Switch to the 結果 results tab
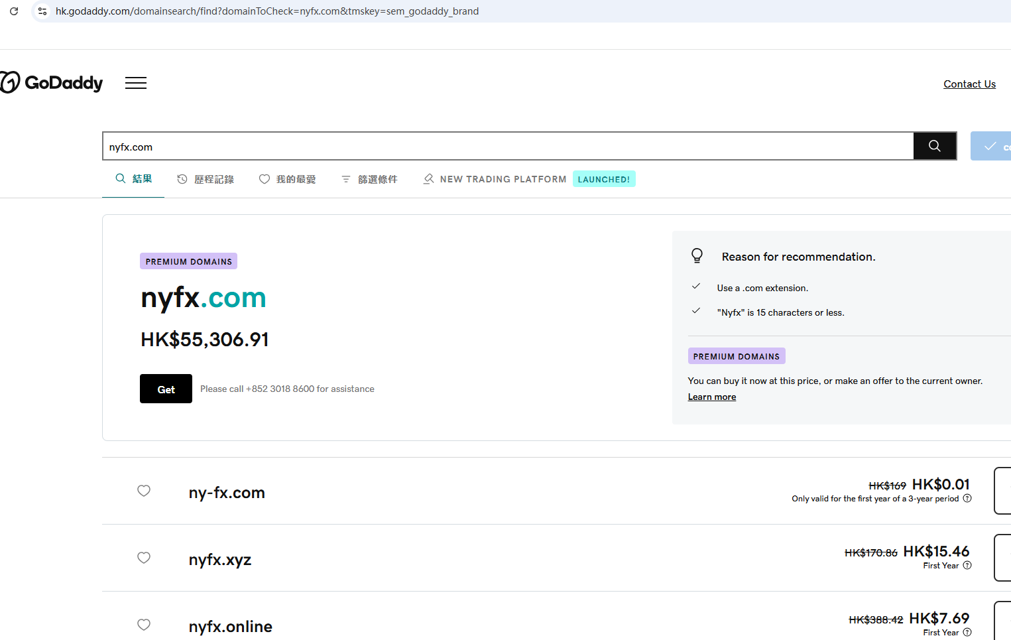The image size is (1011, 640). click(x=133, y=179)
